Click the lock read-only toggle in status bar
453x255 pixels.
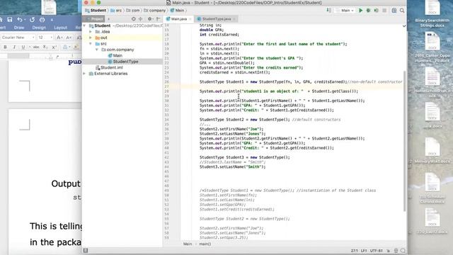pos(389,251)
